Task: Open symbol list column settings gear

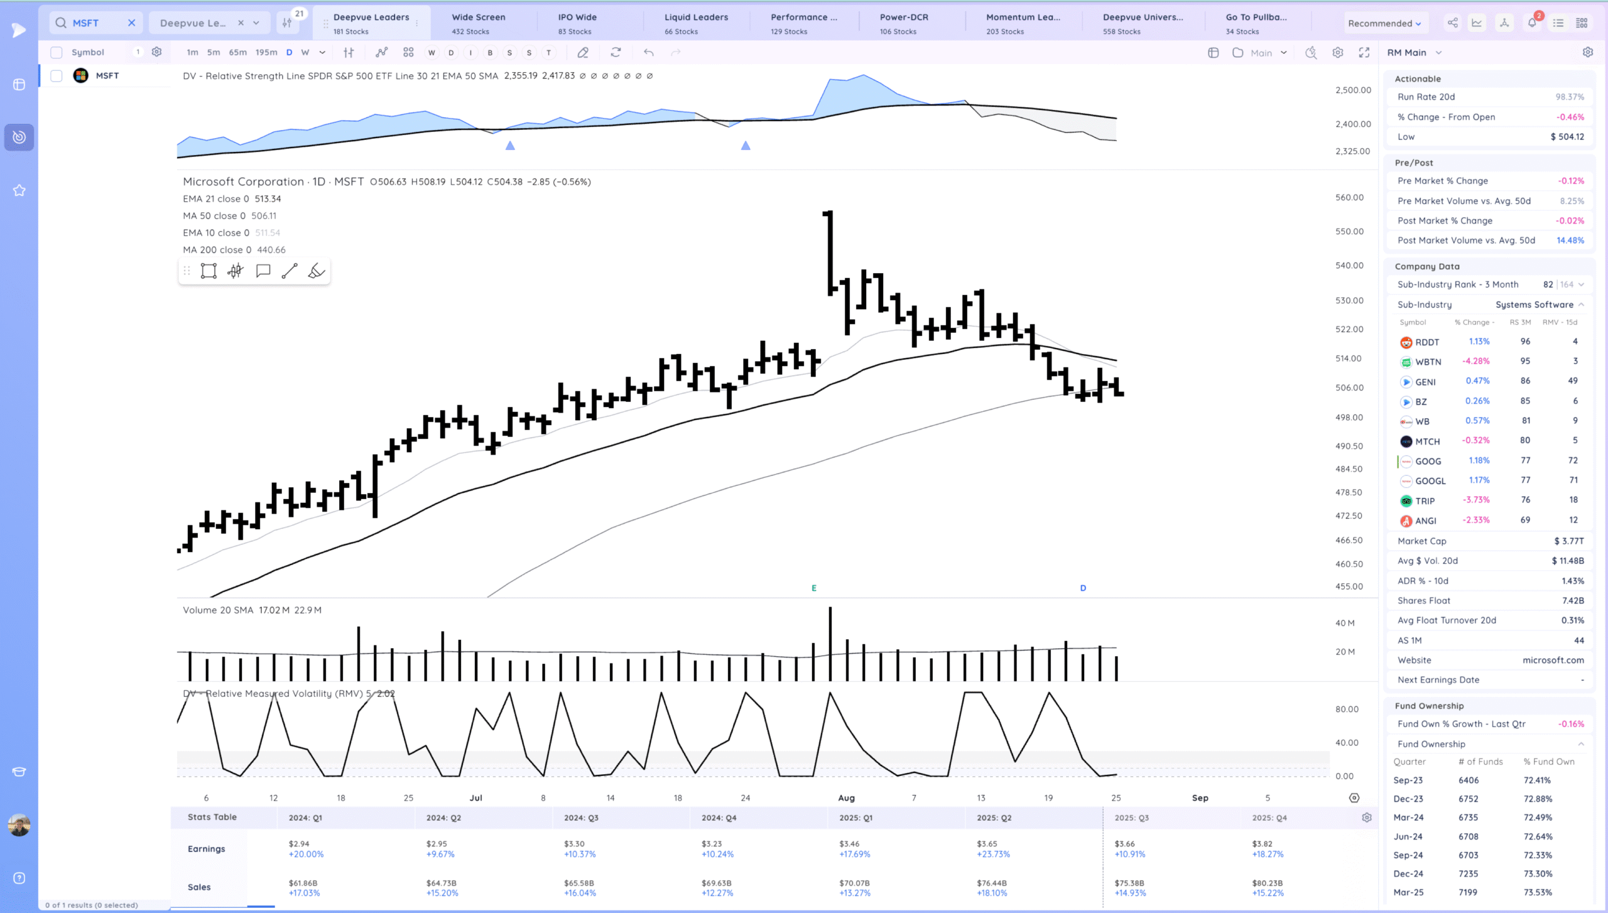Action: click(x=156, y=52)
